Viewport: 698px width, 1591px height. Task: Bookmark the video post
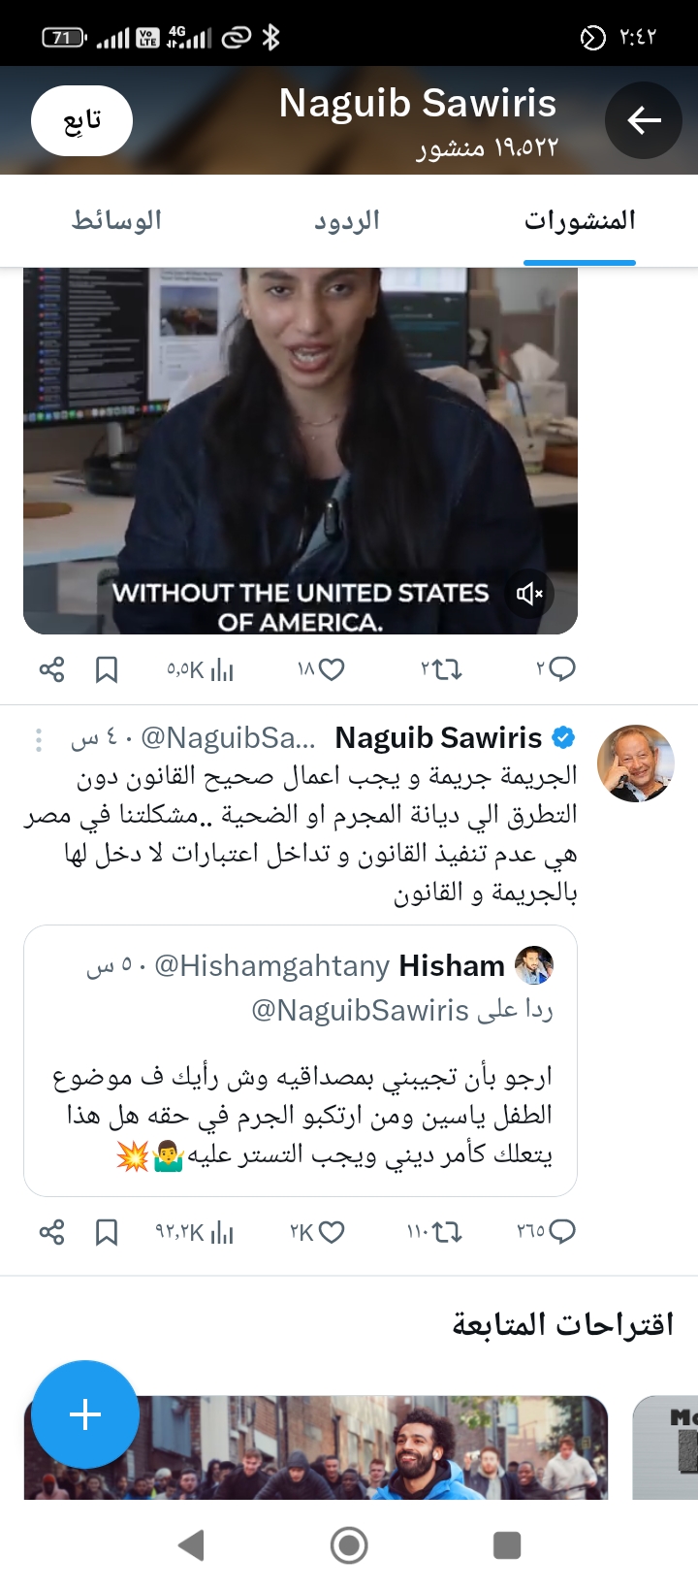pyautogui.click(x=107, y=669)
